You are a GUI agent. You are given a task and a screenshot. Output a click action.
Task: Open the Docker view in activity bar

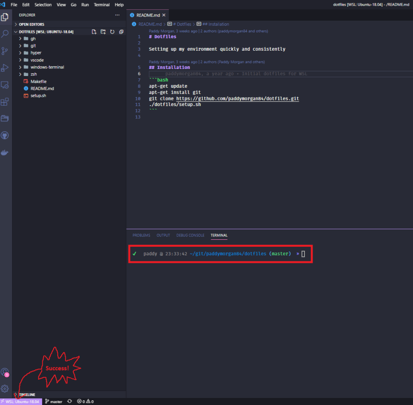(5, 153)
